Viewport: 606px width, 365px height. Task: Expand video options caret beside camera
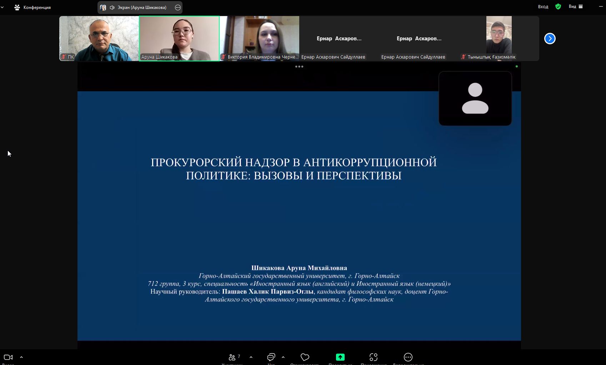21,357
